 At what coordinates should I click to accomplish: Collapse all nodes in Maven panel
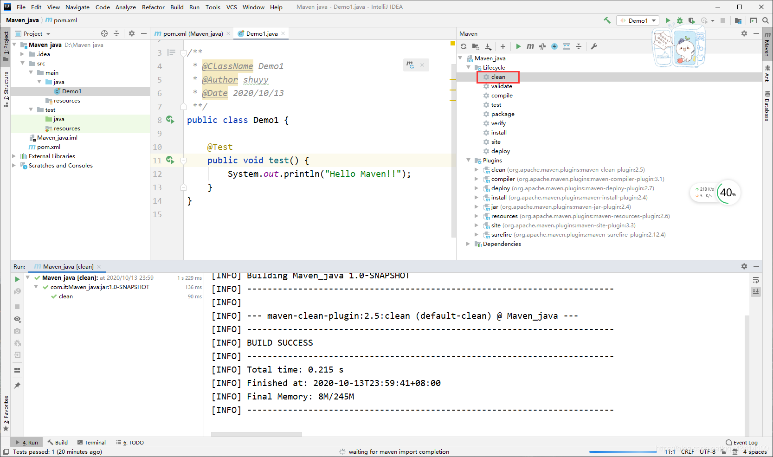(x=579, y=46)
